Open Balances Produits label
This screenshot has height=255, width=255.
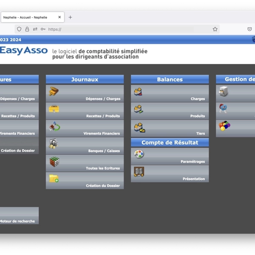198,116
